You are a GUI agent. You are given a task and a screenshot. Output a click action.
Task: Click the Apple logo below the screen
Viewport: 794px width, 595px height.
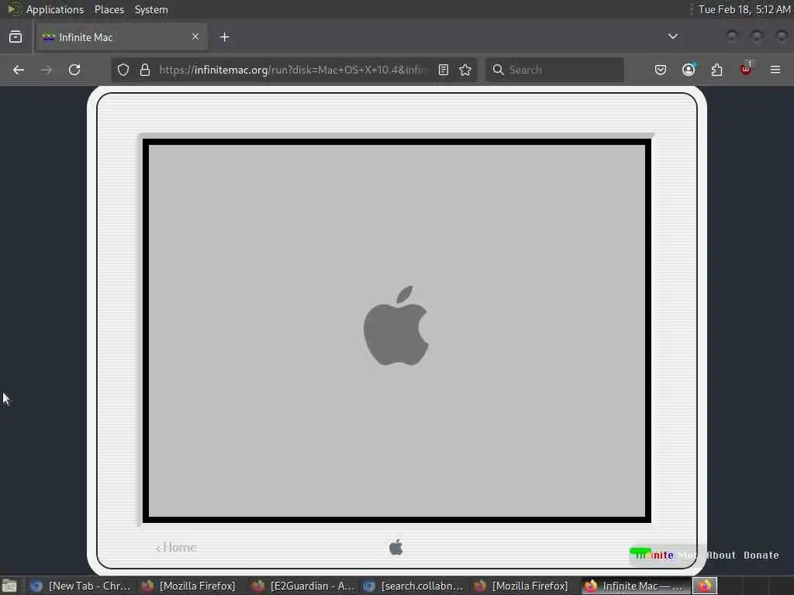tap(396, 547)
